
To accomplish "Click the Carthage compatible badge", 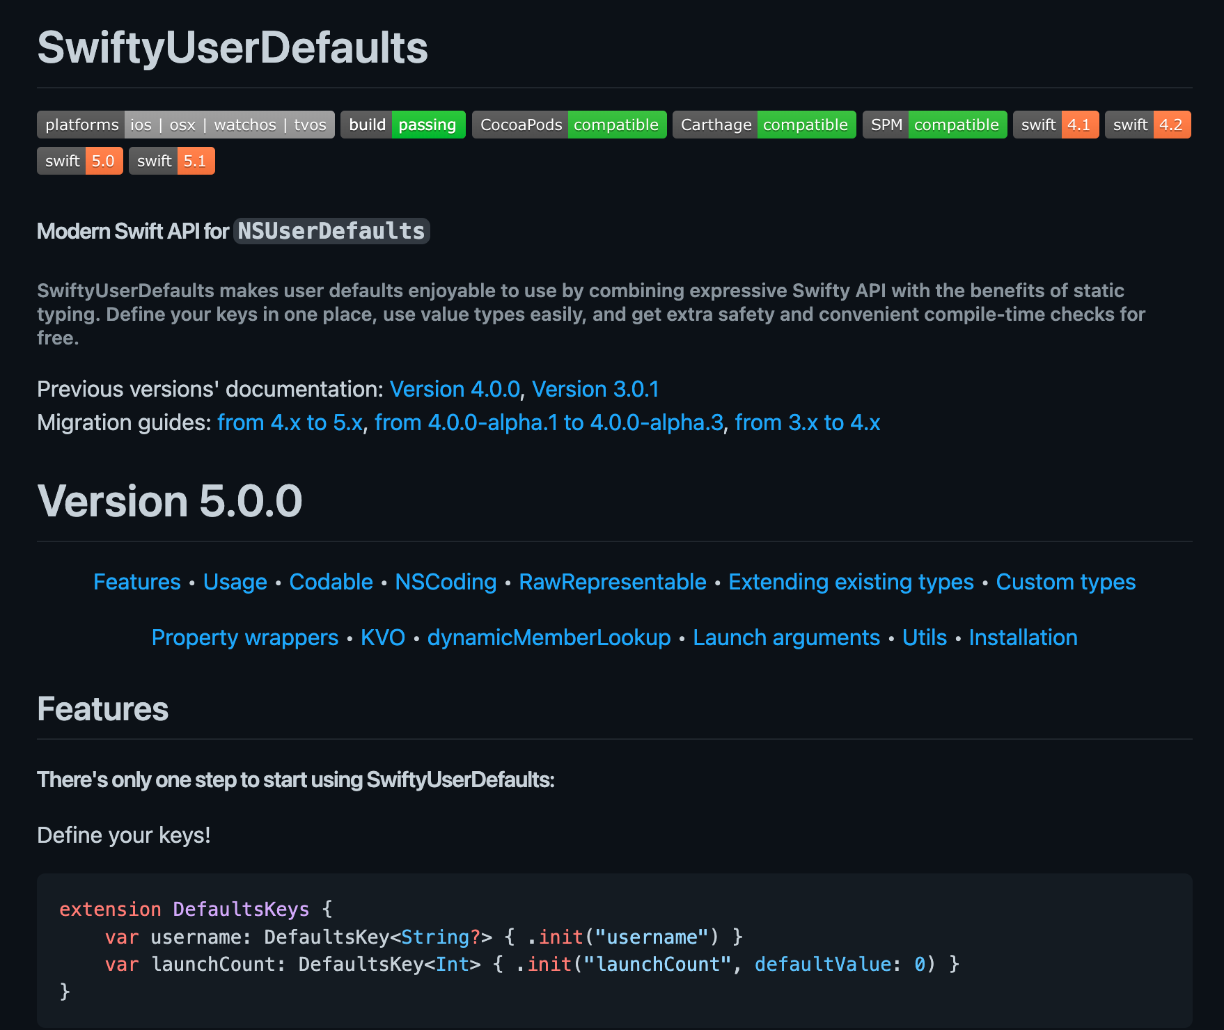I will [764, 125].
